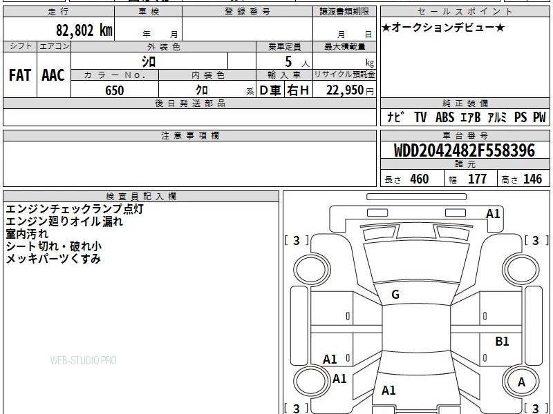Click the 車台番号 header
Viewport: 553px width, 414px height.
coord(465,136)
